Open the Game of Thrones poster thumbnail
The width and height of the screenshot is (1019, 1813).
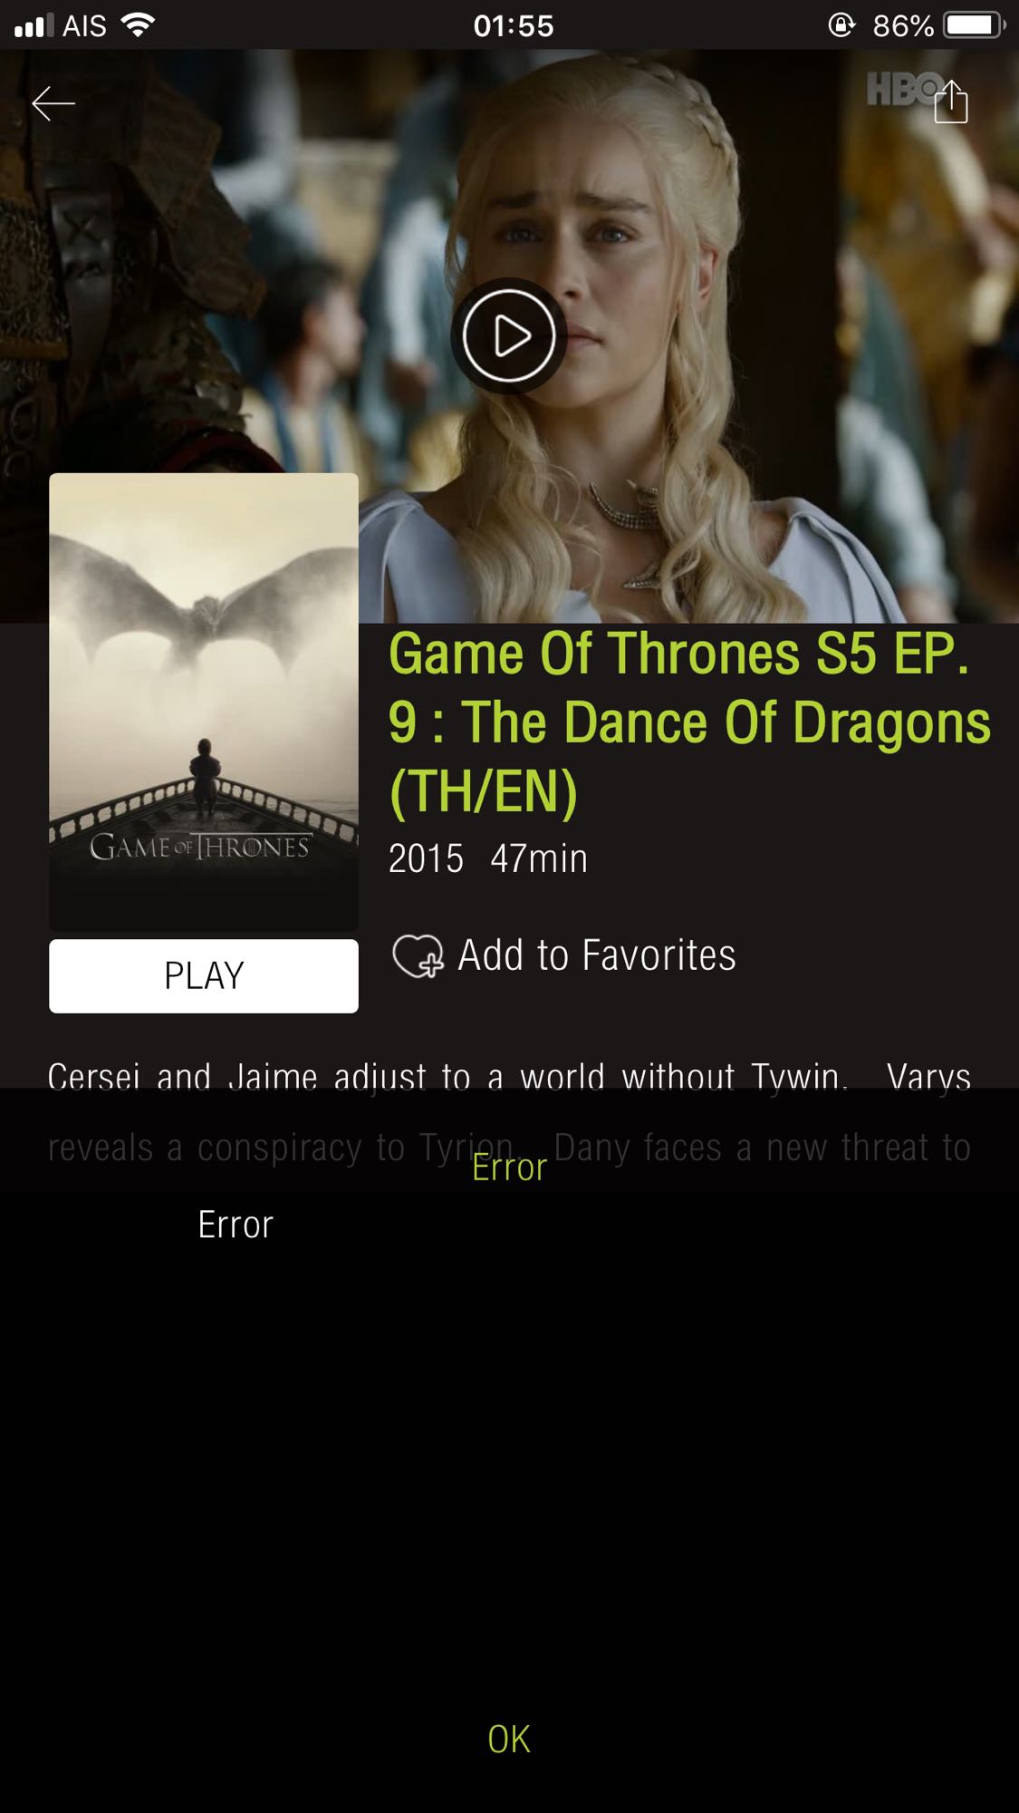(x=204, y=703)
